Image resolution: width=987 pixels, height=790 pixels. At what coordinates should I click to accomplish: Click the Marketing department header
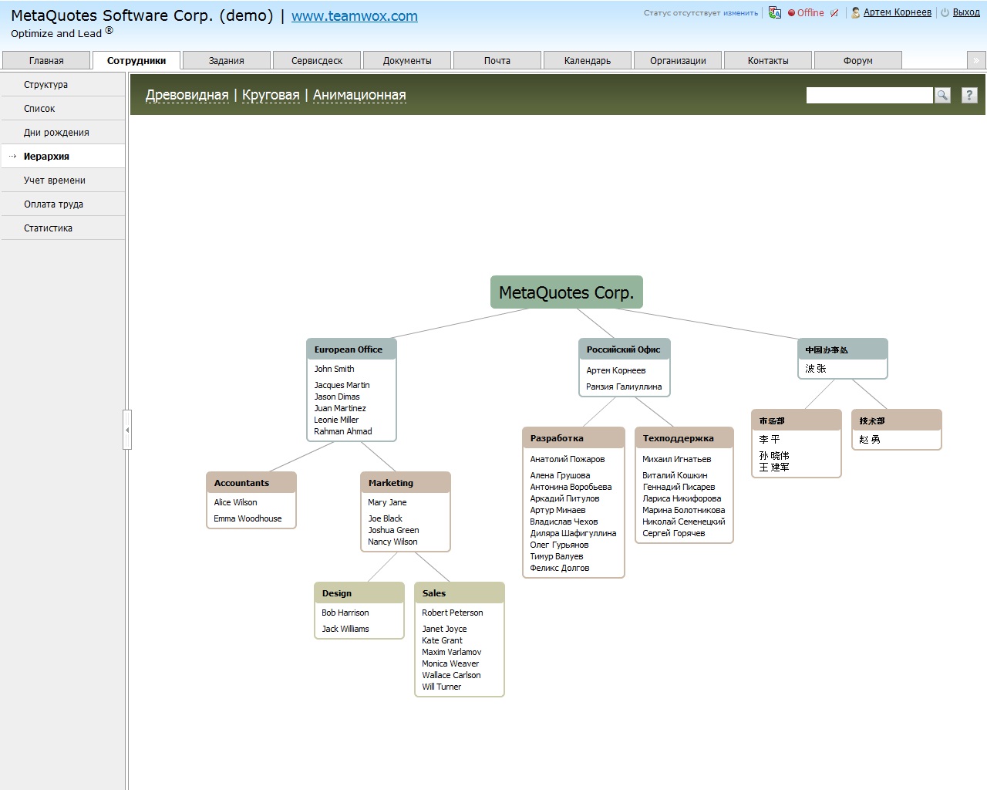[x=406, y=483]
